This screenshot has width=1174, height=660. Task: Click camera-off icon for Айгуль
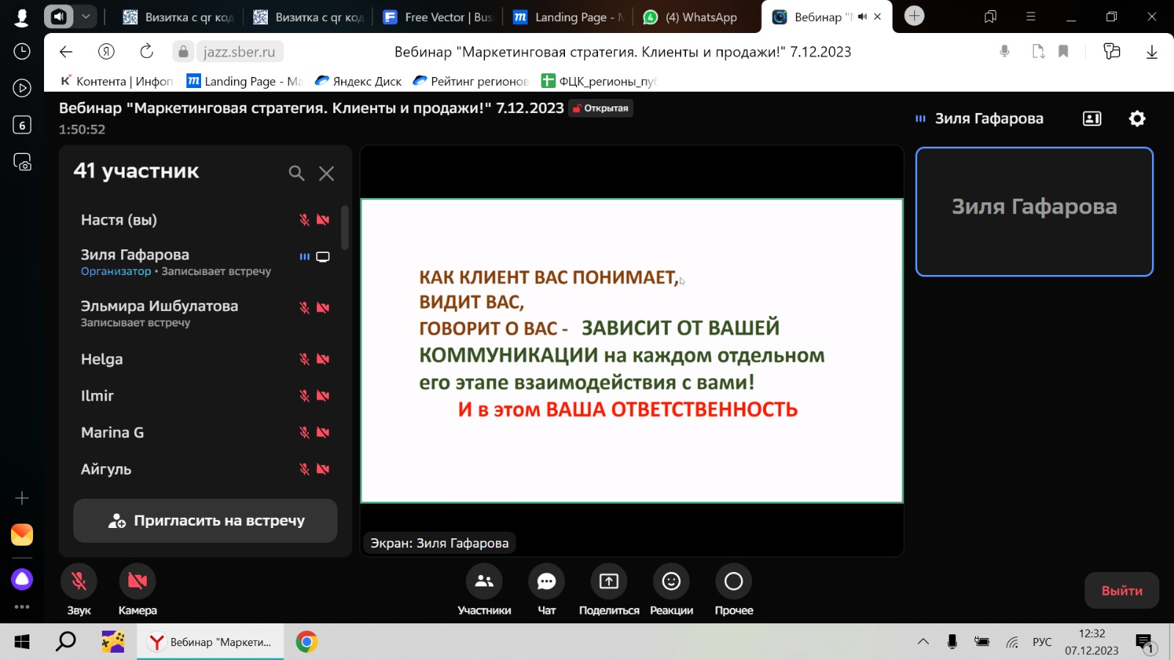pyautogui.click(x=323, y=469)
